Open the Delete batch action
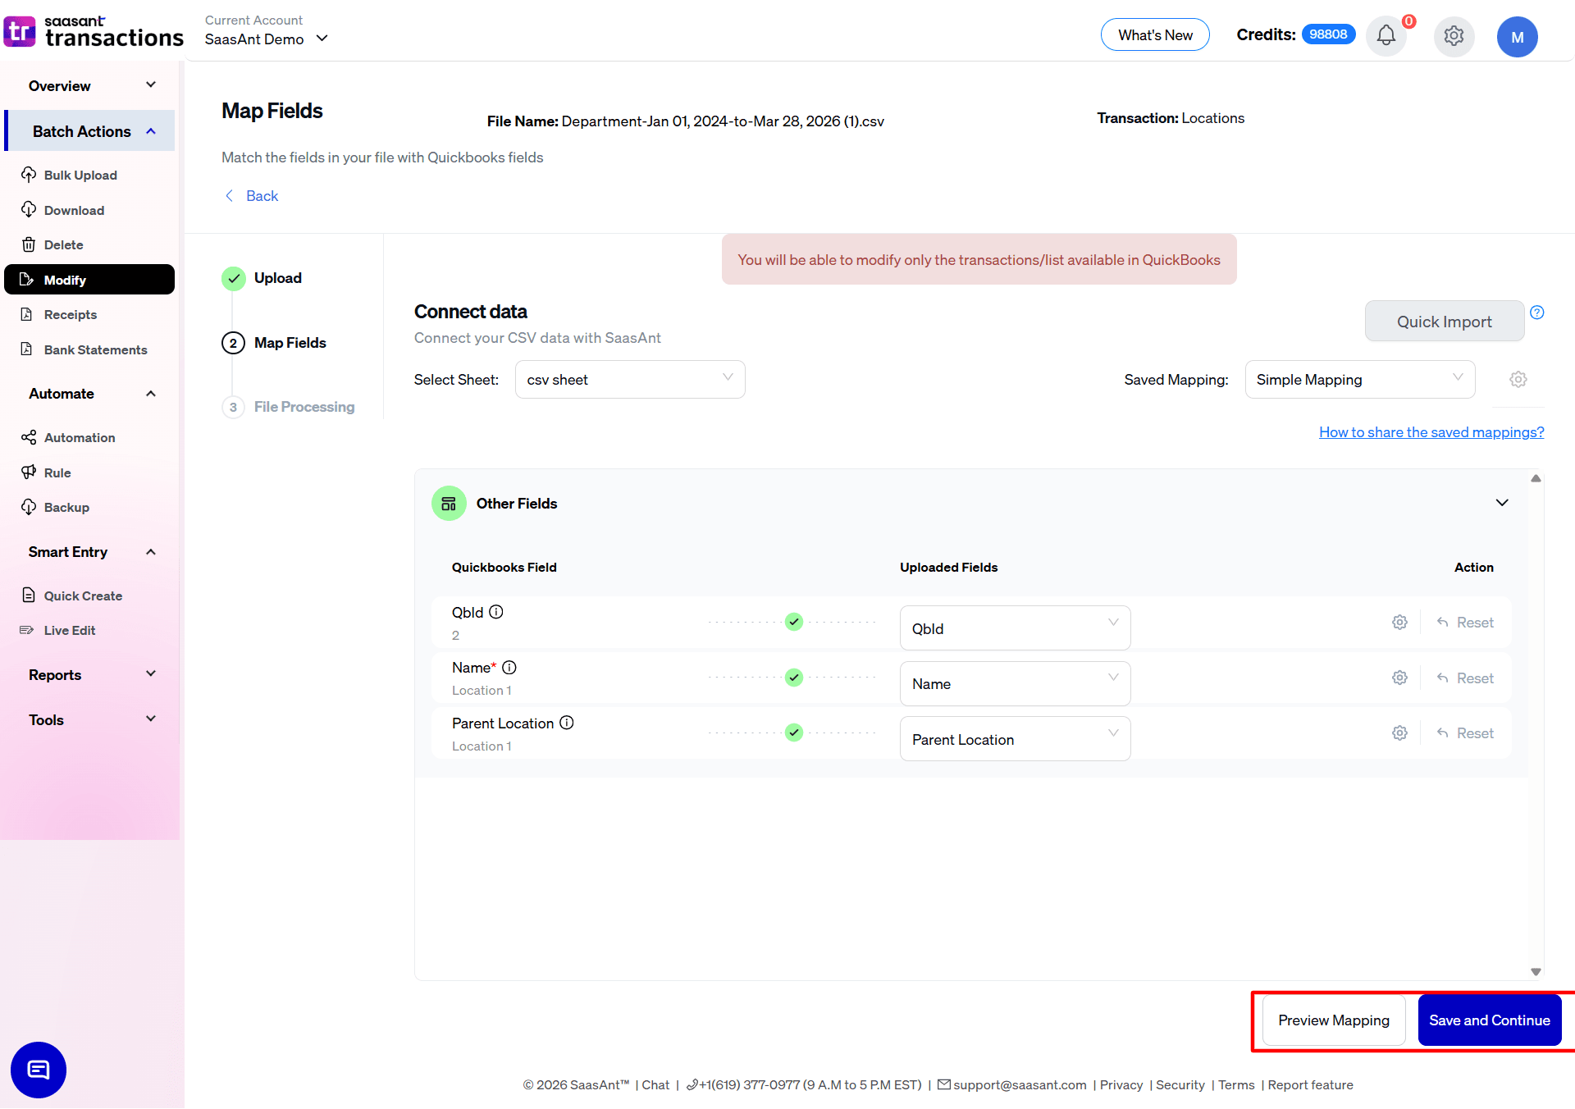Image resolution: width=1575 pixels, height=1109 pixels. point(62,244)
